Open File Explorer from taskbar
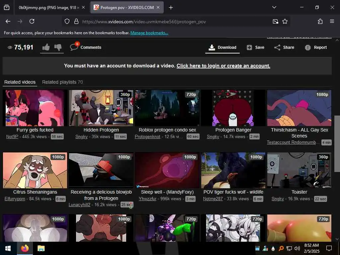 [41, 248]
